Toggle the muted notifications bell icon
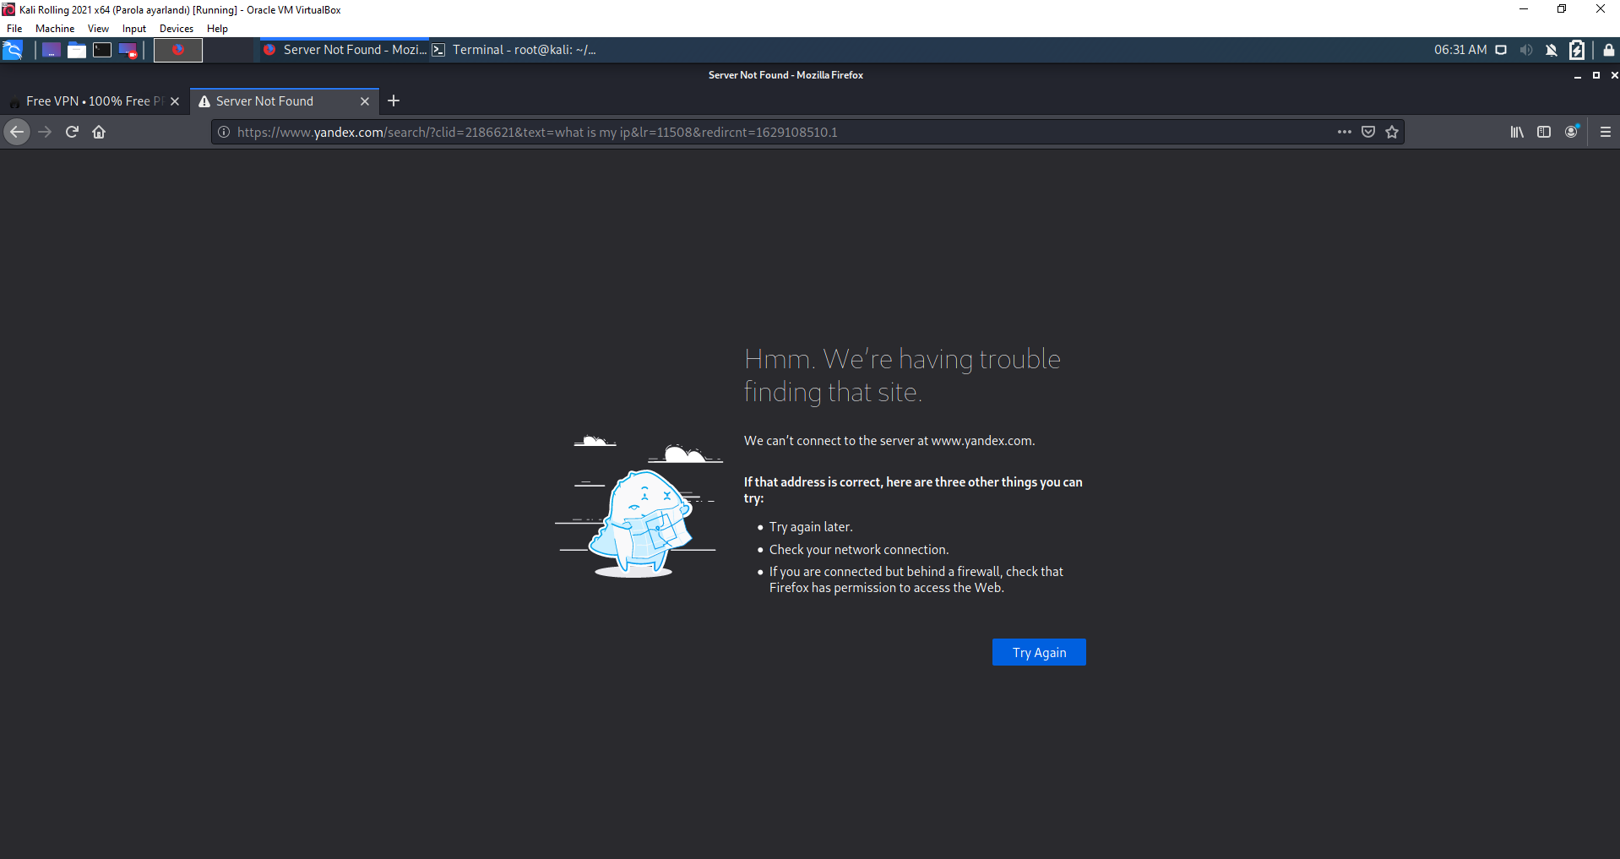Image resolution: width=1620 pixels, height=859 pixels. click(1552, 50)
